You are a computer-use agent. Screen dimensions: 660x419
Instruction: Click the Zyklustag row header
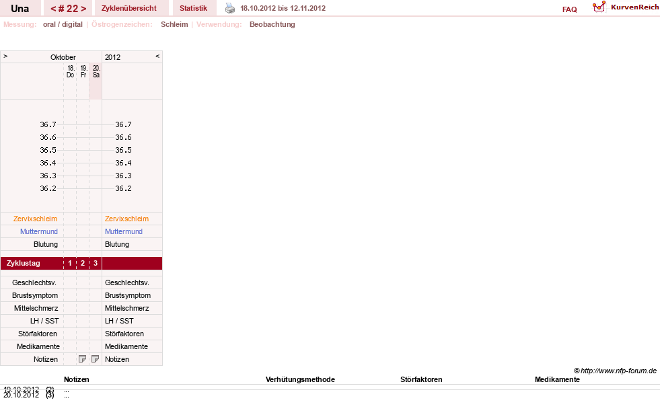(23, 263)
